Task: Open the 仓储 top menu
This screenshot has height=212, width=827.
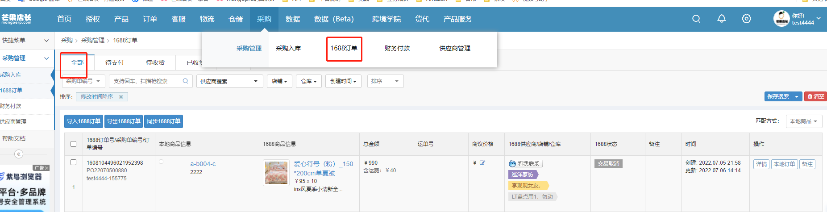Action: (x=236, y=19)
